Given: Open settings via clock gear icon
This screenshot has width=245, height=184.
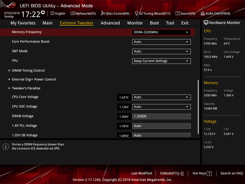Looking at the screenshot, I should pyautogui.click(x=43, y=12).
